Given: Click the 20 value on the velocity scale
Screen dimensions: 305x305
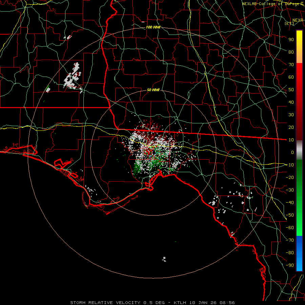Looking at the screenshot, I should tap(291, 127).
